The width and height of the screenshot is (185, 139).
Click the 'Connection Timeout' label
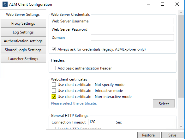69,122
